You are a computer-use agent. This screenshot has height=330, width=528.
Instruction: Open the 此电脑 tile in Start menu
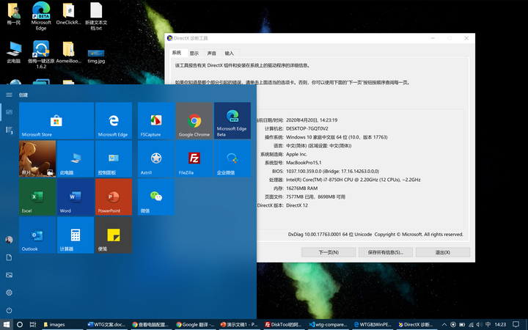(76, 158)
